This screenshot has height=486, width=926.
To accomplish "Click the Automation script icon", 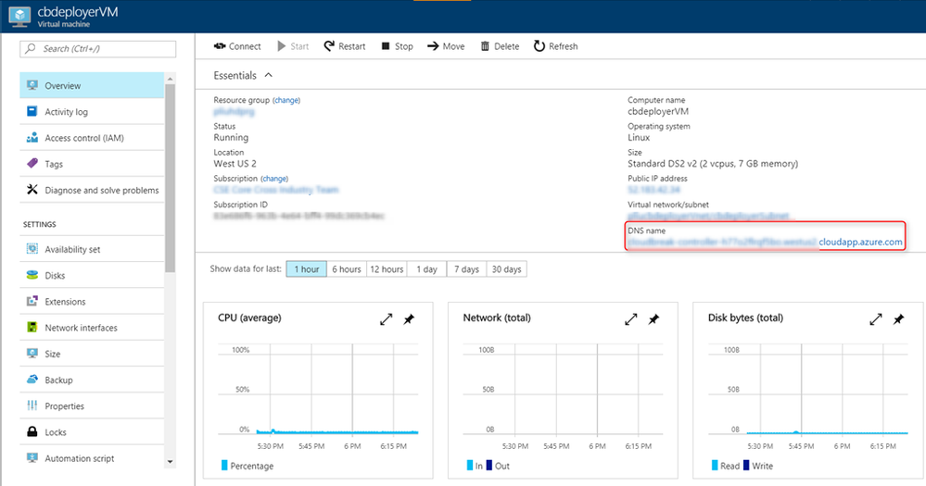I will point(32,457).
